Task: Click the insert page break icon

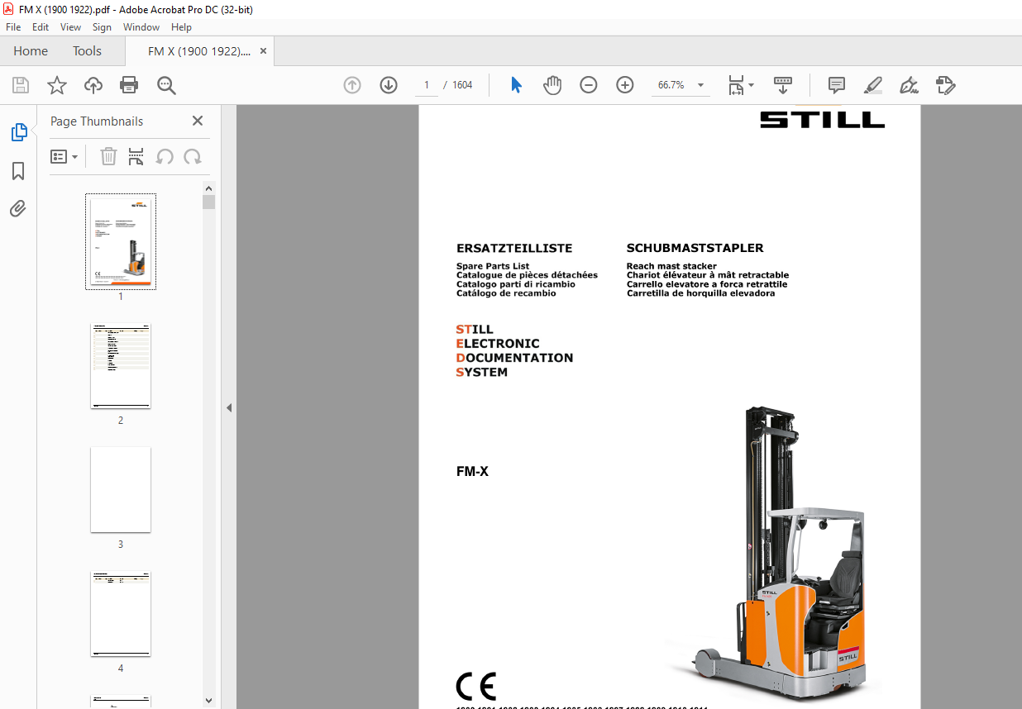Action: pos(136,156)
